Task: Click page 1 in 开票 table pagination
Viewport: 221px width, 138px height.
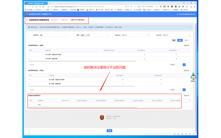Action: pyautogui.click(x=184, y=90)
